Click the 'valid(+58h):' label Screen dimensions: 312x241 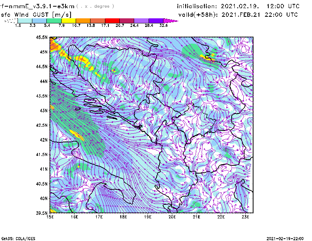pyautogui.click(x=199, y=15)
